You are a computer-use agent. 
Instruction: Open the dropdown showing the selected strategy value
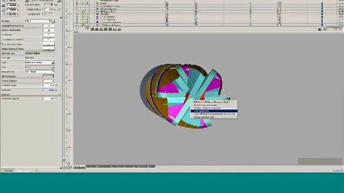pos(40,62)
